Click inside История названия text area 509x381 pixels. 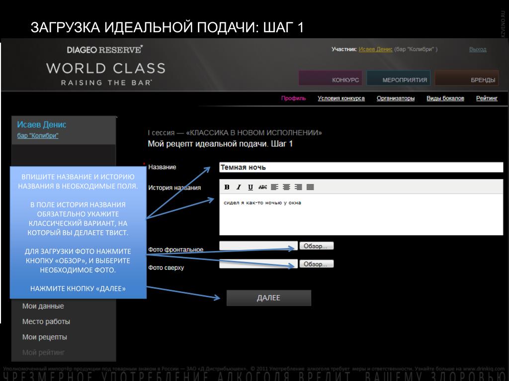click(361, 214)
